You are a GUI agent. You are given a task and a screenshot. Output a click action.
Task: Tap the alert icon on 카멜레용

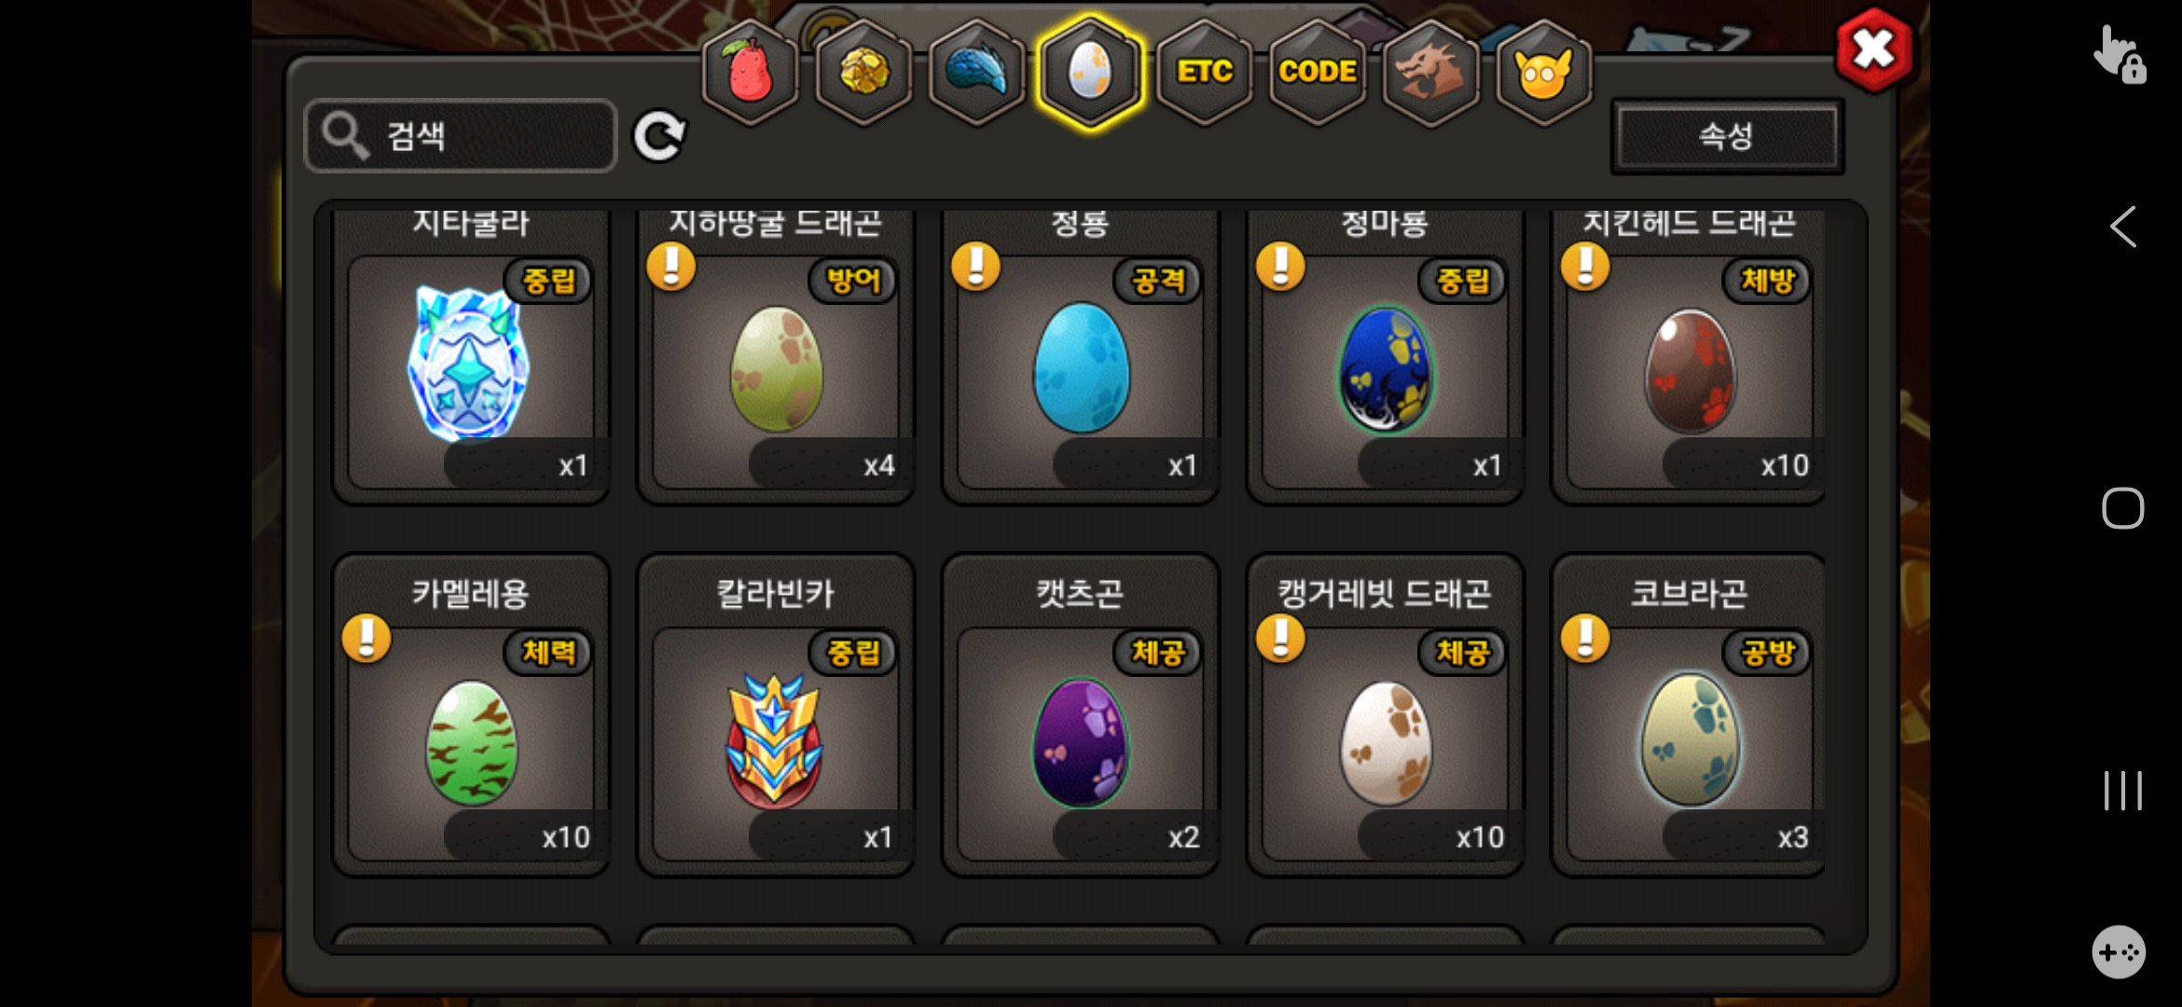click(366, 639)
